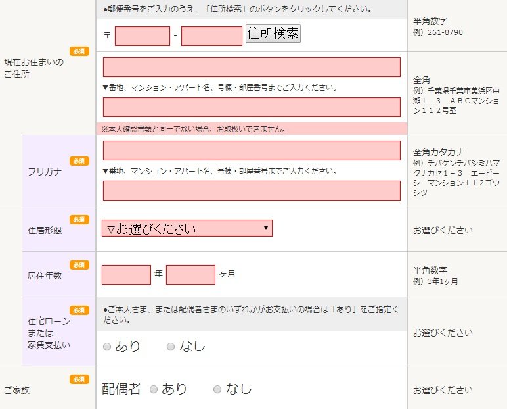The height and width of the screenshot is (409, 507).
Task: Click the 必須 badge beside ご家族
Action: pyautogui.click(x=79, y=379)
